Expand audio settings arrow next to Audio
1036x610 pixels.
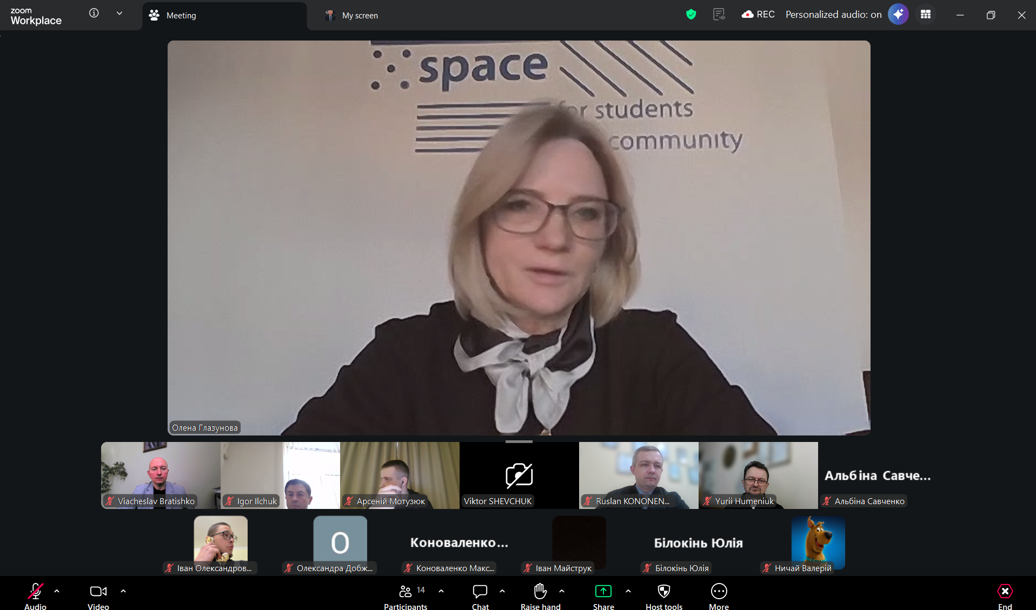click(57, 591)
